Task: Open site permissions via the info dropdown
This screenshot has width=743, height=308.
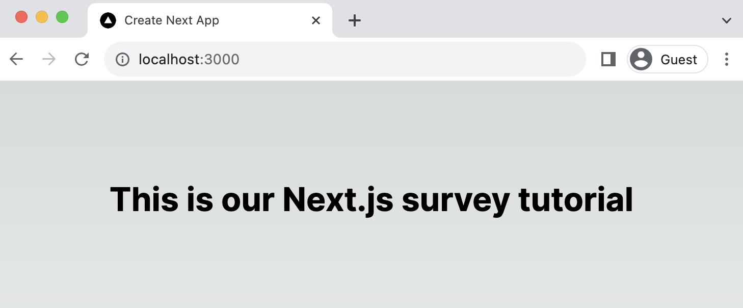Action: 122,59
